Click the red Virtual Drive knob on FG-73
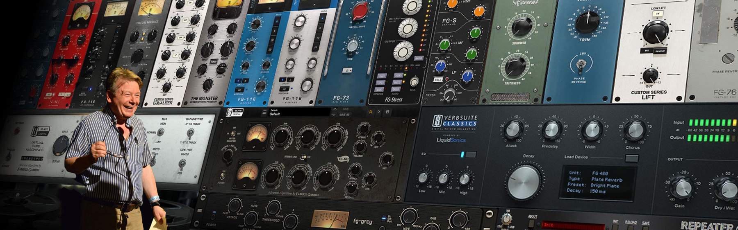 [x=360, y=11]
